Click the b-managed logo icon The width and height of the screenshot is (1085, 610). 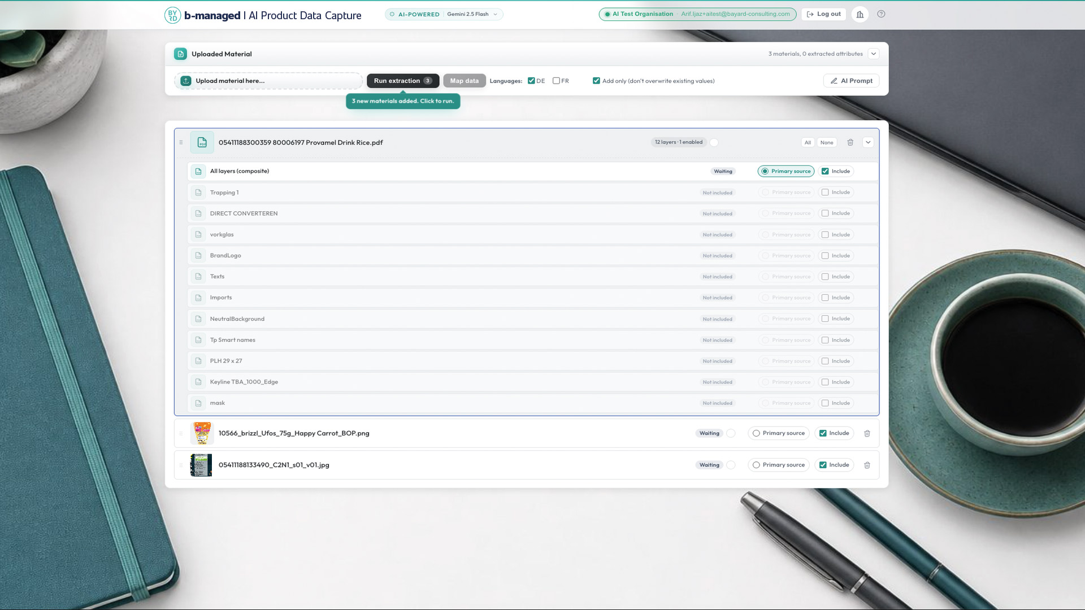pyautogui.click(x=172, y=15)
